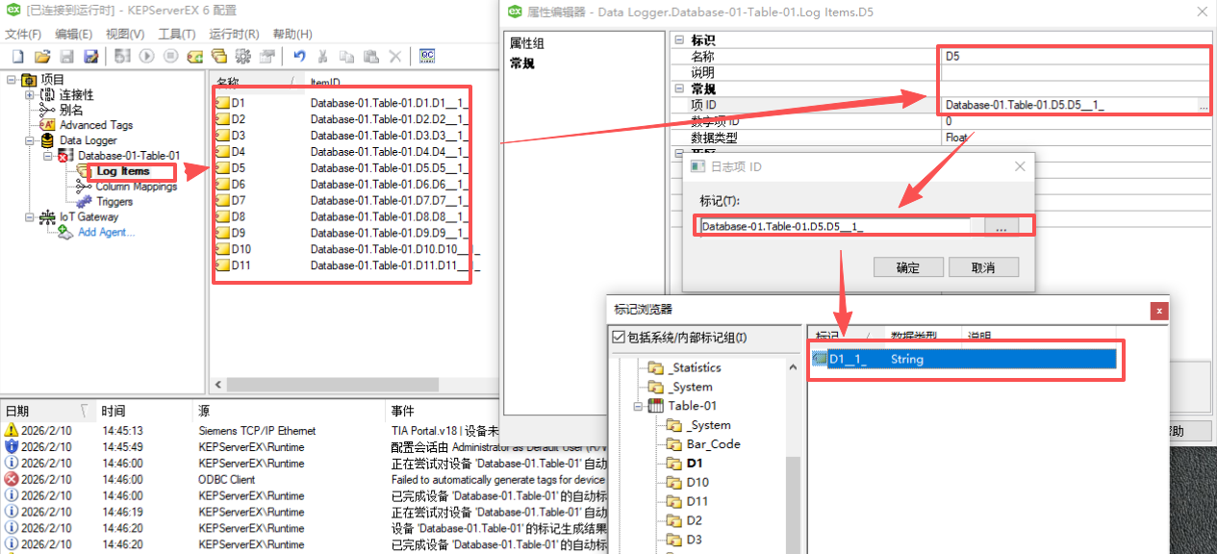
Task: Select the Bar_Code folder in the tag browser
Action: pos(713,444)
